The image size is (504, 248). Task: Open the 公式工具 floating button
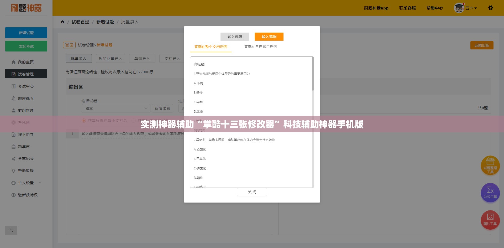point(490,193)
